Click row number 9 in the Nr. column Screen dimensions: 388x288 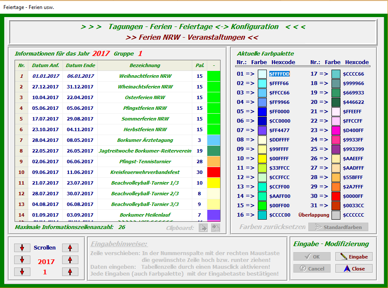coord(21,162)
